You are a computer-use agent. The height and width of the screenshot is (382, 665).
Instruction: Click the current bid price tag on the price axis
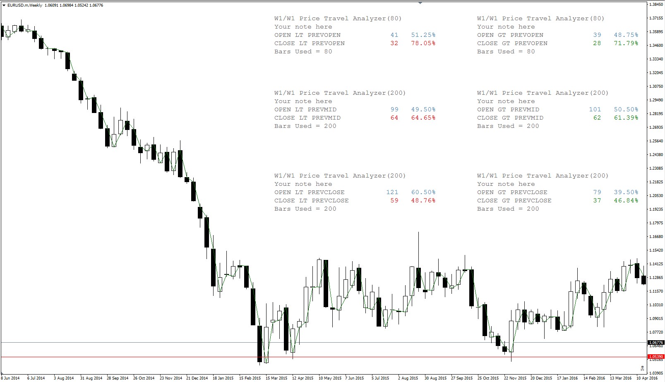pos(655,343)
